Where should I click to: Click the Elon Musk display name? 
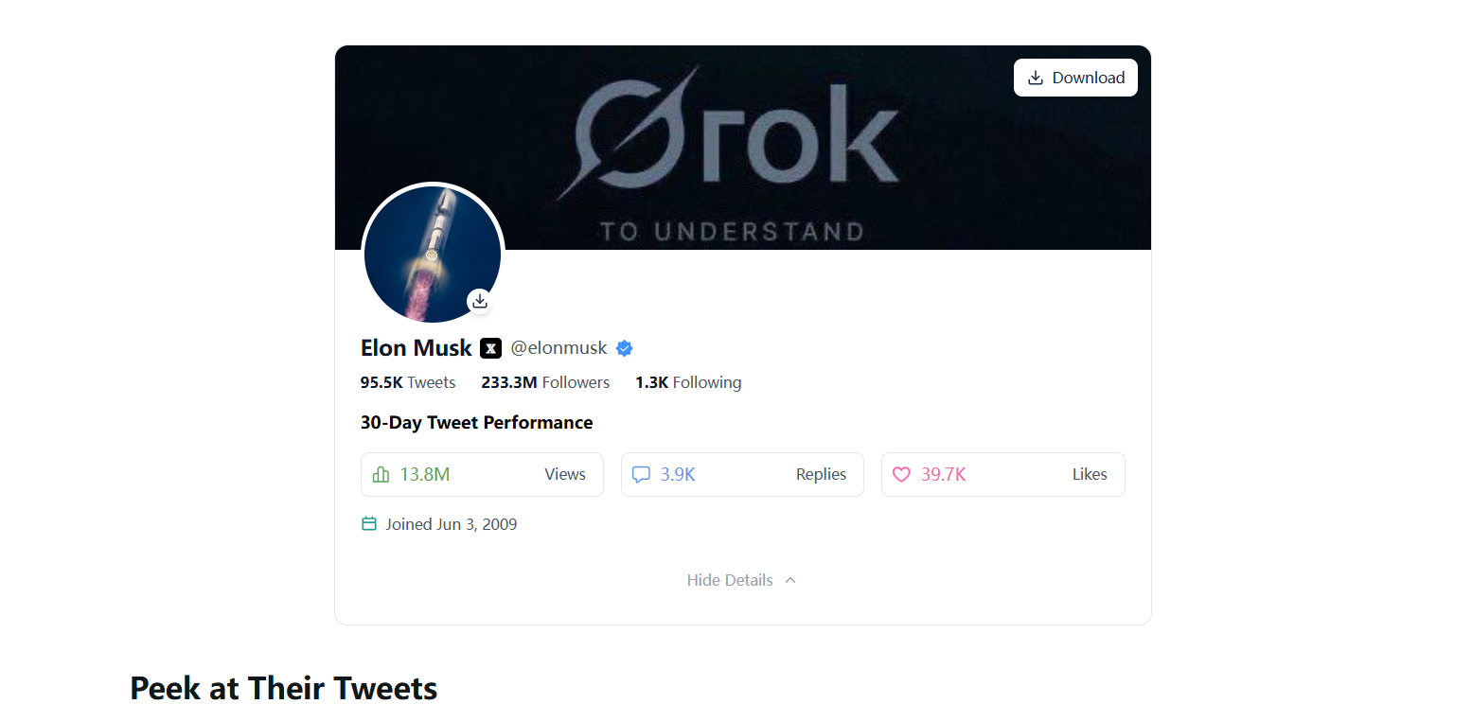[x=416, y=348]
